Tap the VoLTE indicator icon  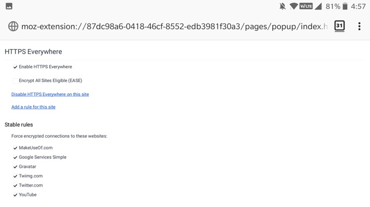[306, 6]
